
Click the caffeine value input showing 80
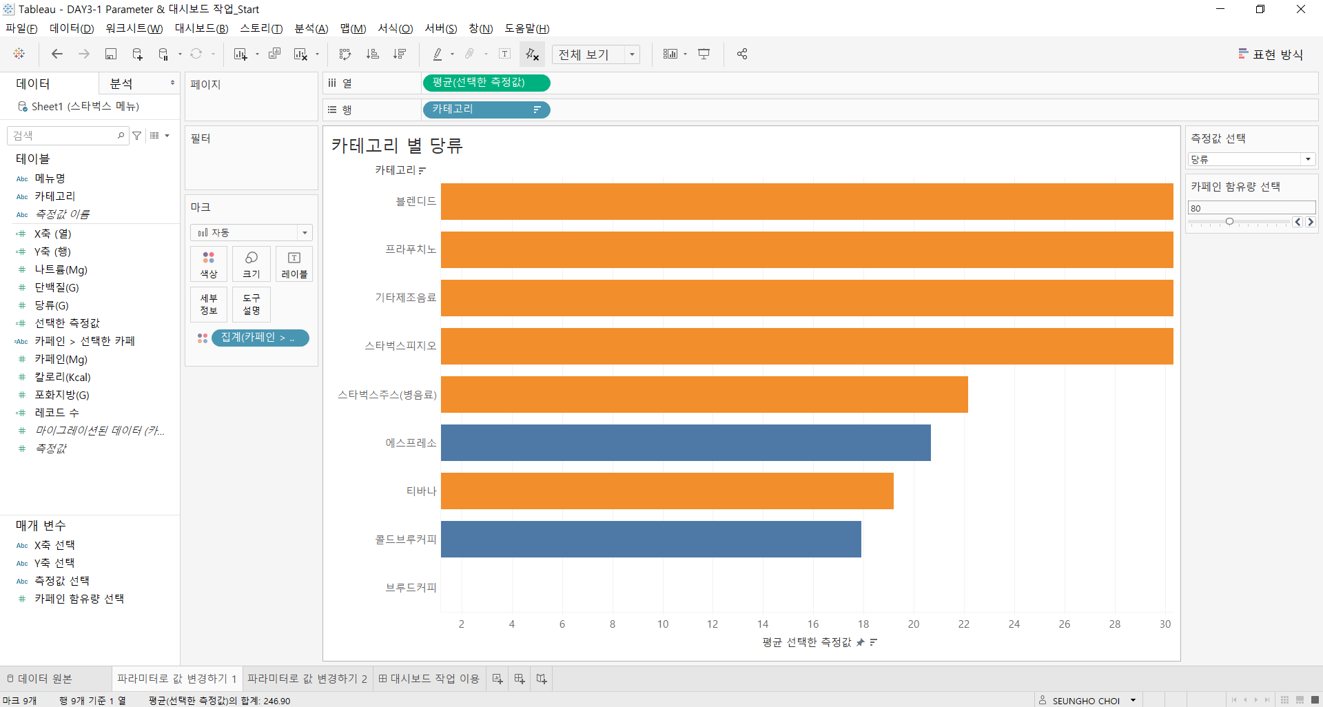tap(1252, 208)
